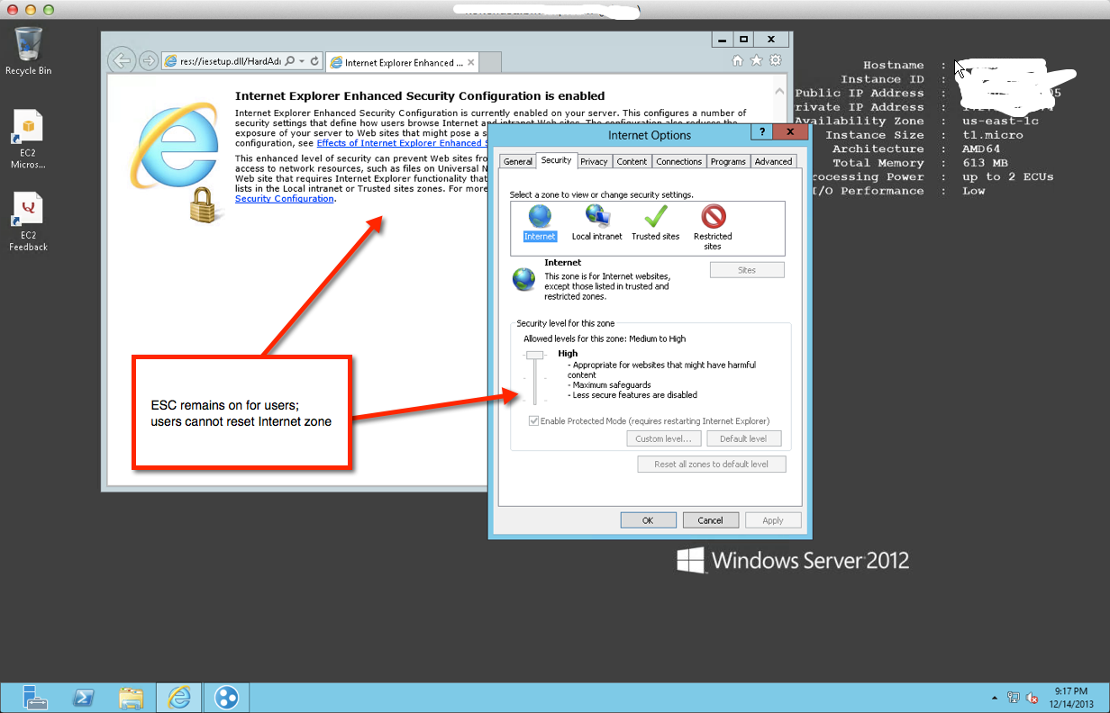This screenshot has height=713, width=1110.
Task: Click OK in Internet Options
Action: coord(648,520)
